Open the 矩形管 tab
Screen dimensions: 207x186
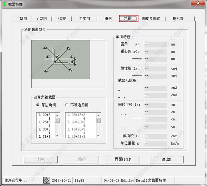[178, 19]
